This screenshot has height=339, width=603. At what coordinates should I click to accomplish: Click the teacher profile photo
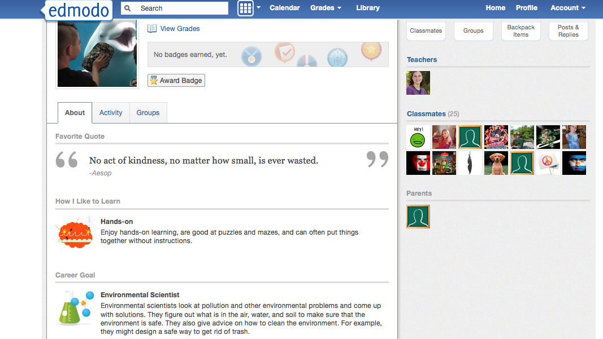point(418,83)
